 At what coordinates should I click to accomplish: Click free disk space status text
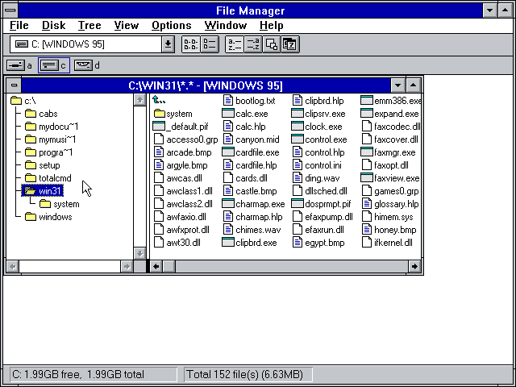pyautogui.click(x=78, y=374)
